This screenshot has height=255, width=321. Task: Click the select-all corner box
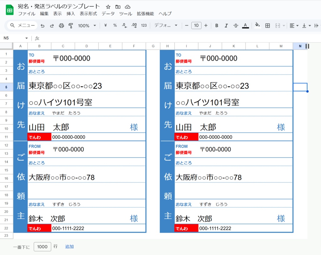[x=6, y=46]
